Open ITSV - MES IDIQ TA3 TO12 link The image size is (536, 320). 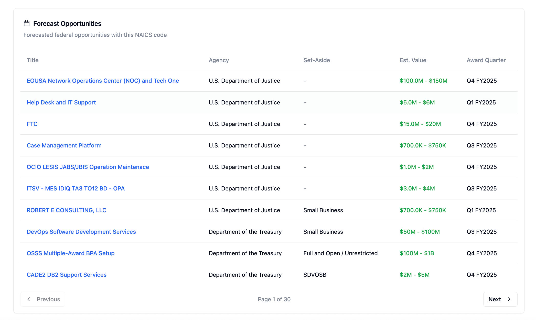click(x=76, y=188)
